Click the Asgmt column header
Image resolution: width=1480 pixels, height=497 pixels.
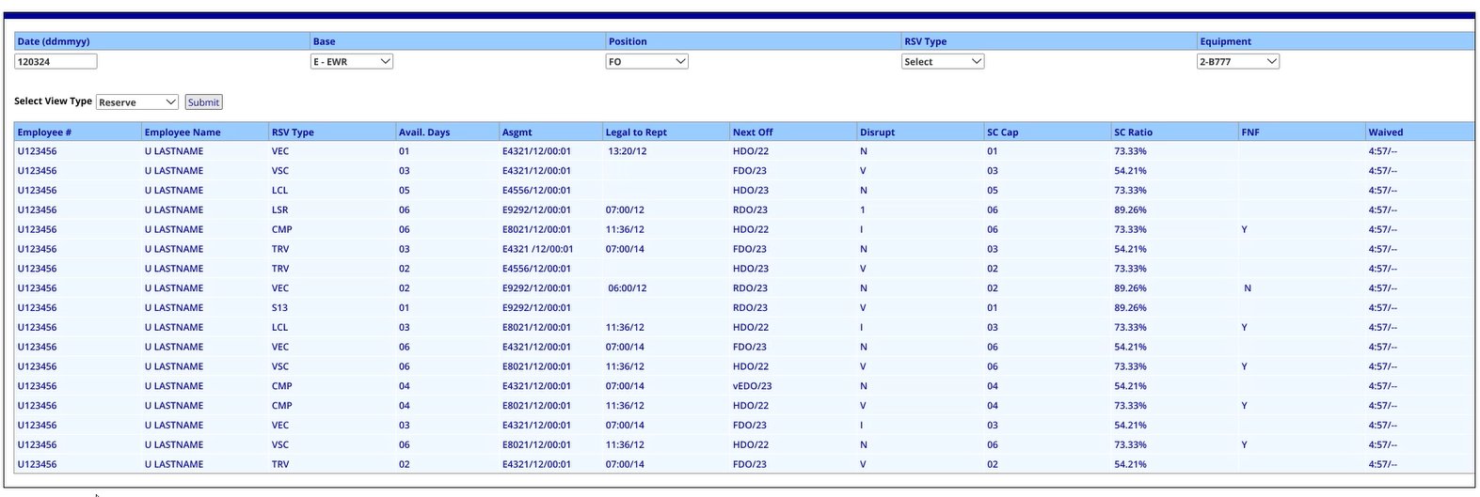click(517, 132)
